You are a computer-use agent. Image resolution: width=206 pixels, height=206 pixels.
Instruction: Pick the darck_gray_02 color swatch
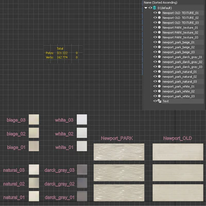click(x=82, y=183)
